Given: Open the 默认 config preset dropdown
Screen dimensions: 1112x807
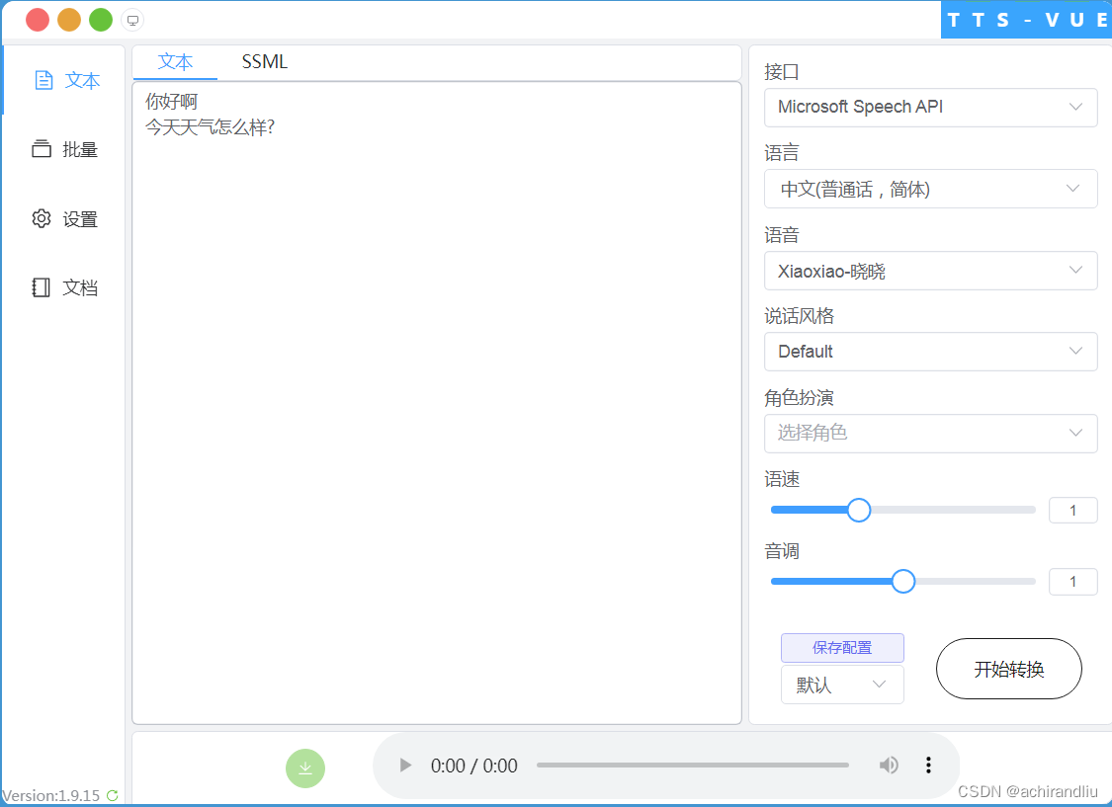Looking at the screenshot, I should tap(842, 685).
